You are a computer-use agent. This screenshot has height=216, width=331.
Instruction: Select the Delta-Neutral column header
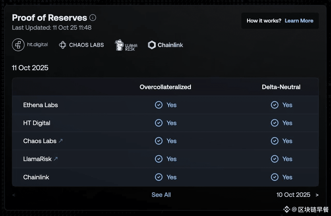pyautogui.click(x=281, y=87)
